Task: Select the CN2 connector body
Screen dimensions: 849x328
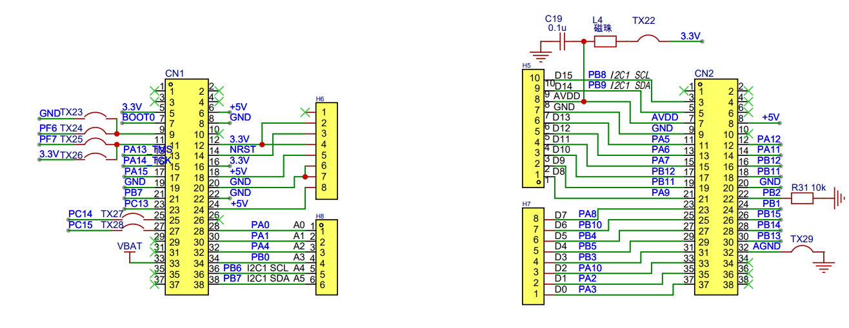Action: coord(715,186)
